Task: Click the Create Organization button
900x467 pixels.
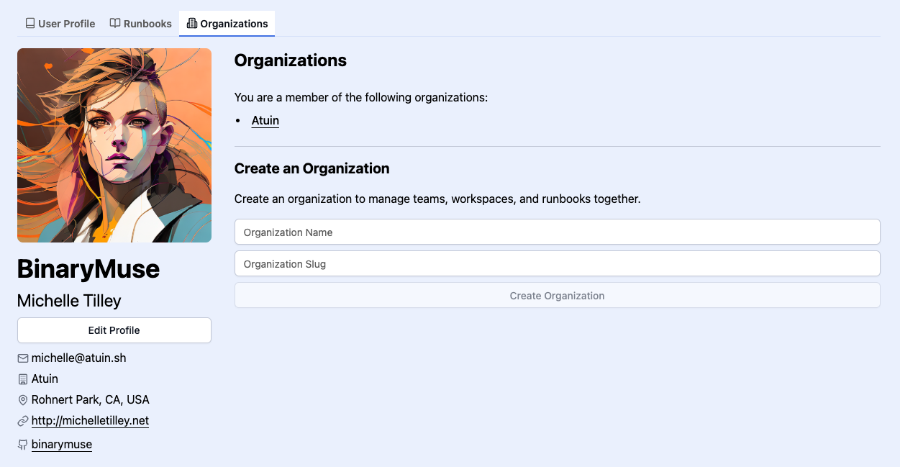Action: [558, 296]
